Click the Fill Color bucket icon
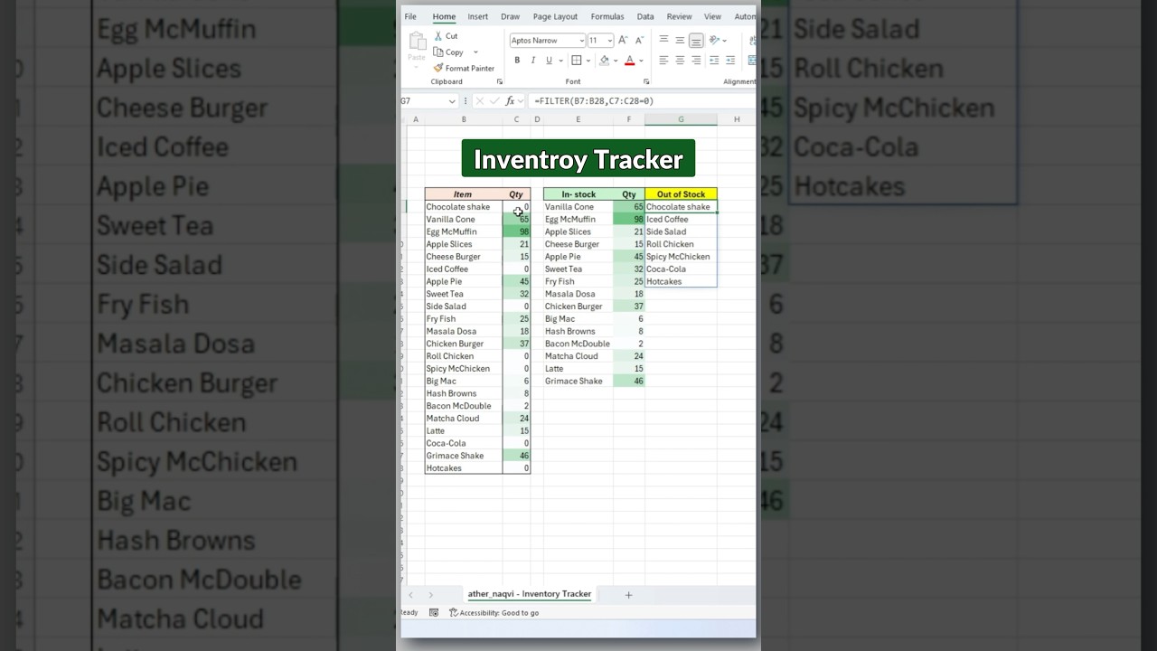1157x651 pixels. (x=604, y=61)
